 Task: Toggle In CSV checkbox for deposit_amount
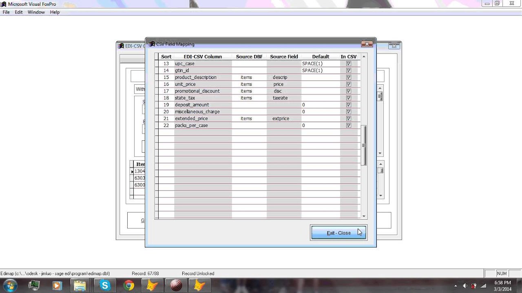pos(349,105)
